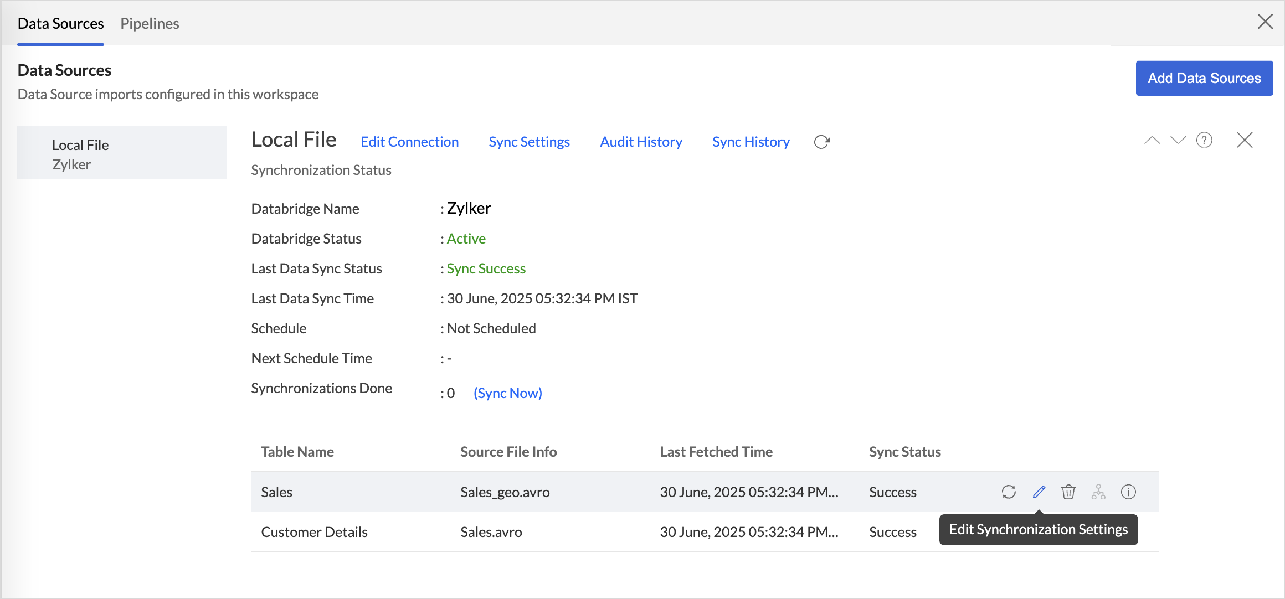Click the refresh icon beside Sync History
This screenshot has height=599, width=1285.
(821, 142)
